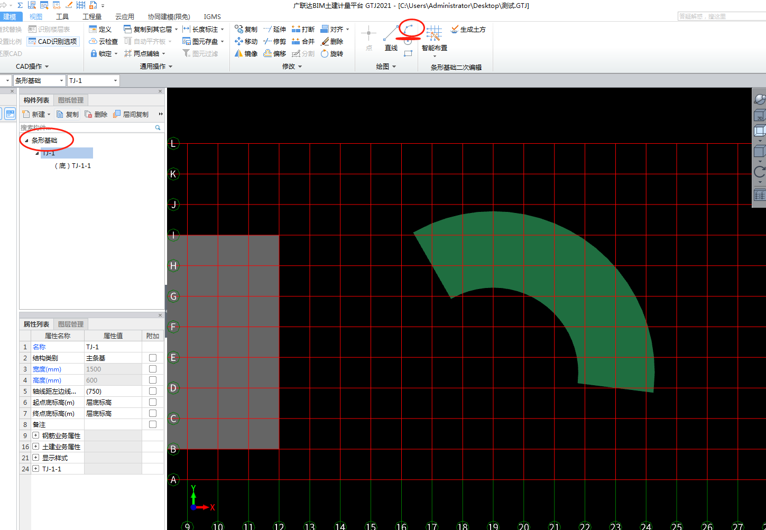This screenshot has width=766, height=530.
Task: Click the help search box 答疑解惑
Action: (x=721, y=16)
